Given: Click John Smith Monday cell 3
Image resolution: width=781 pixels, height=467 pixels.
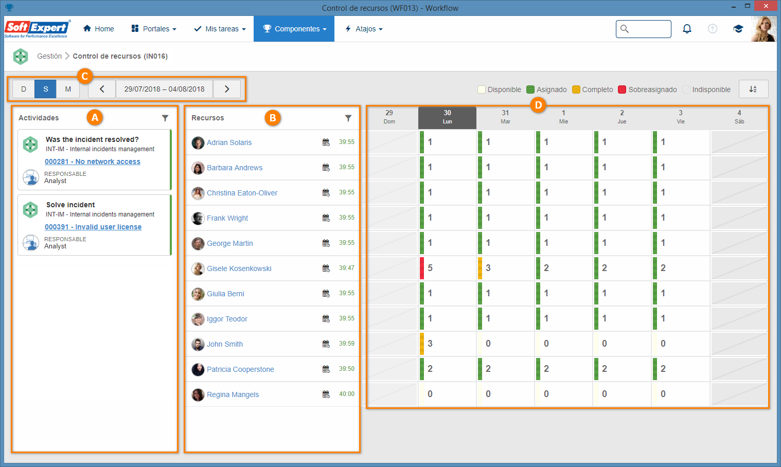Looking at the screenshot, I should (447, 344).
